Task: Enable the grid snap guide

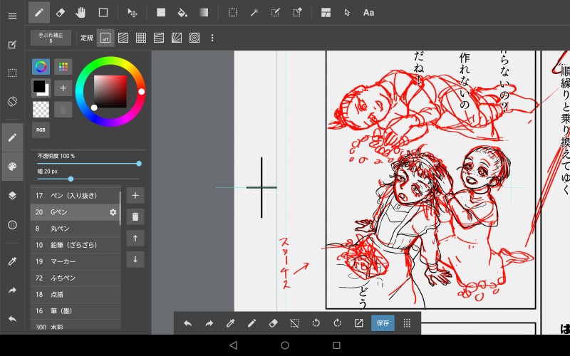Action: (x=141, y=38)
